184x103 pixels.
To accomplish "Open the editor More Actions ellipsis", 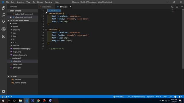I will 182,7.
